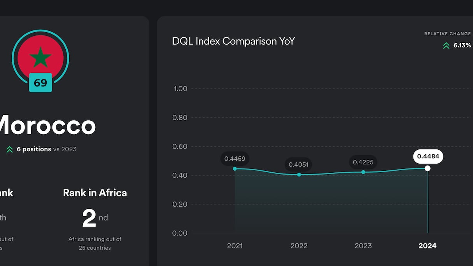The image size is (473, 266).
Task: Click the 0.4225 value label
Action: [363, 162]
